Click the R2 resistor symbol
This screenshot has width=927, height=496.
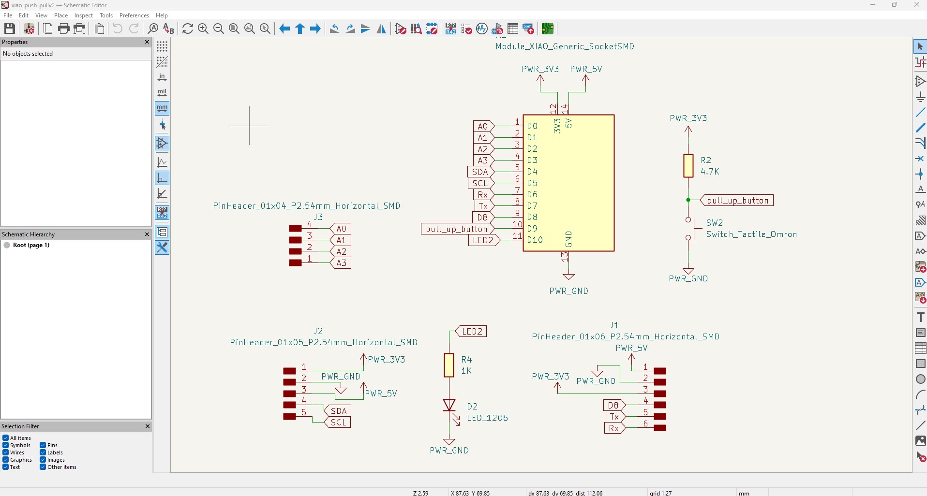pyautogui.click(x=688, y=166)
